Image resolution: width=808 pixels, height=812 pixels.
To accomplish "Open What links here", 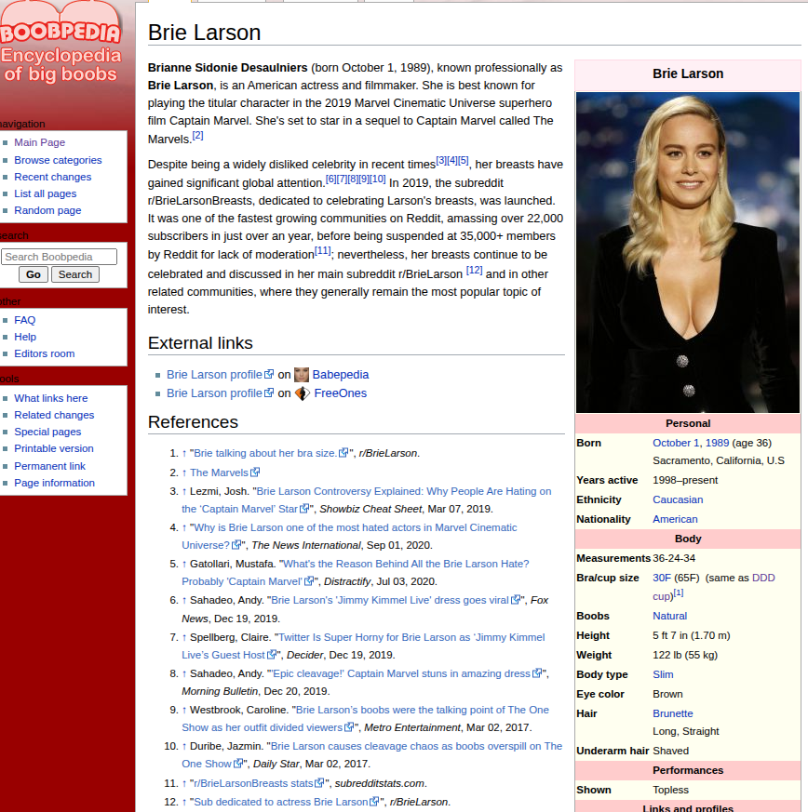I will click(51, 398).
